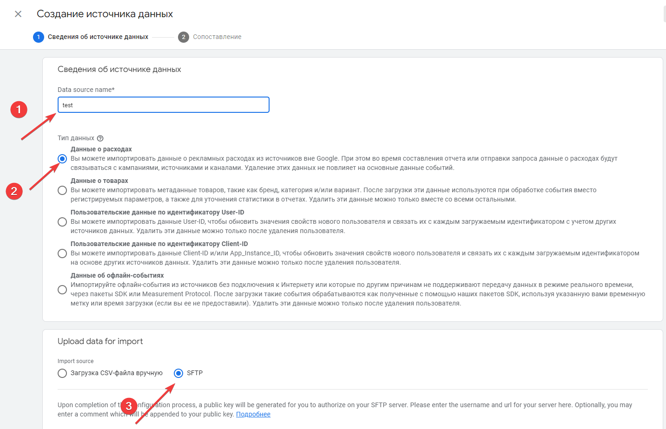Viewport: 666px width, 429px height.
Task: Select Загрузка CSV-файла вручную import source
Action: click(62, 373)
